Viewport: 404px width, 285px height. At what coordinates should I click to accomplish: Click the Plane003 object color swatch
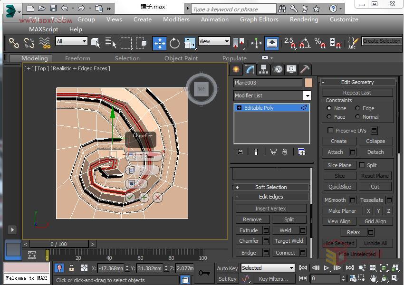308,83
